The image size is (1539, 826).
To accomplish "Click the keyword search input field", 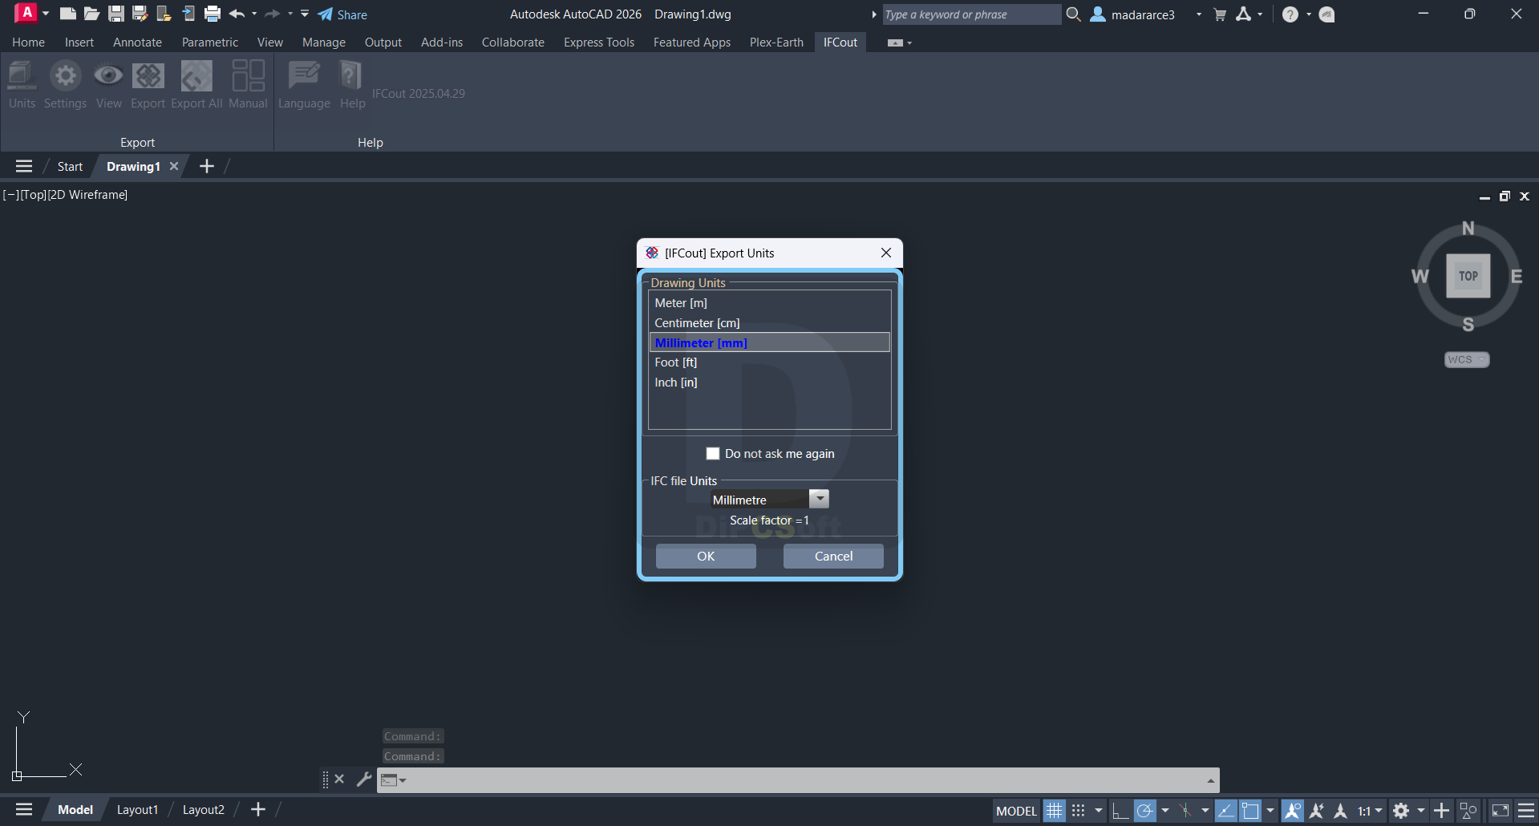I will click(x=971, y=14).
